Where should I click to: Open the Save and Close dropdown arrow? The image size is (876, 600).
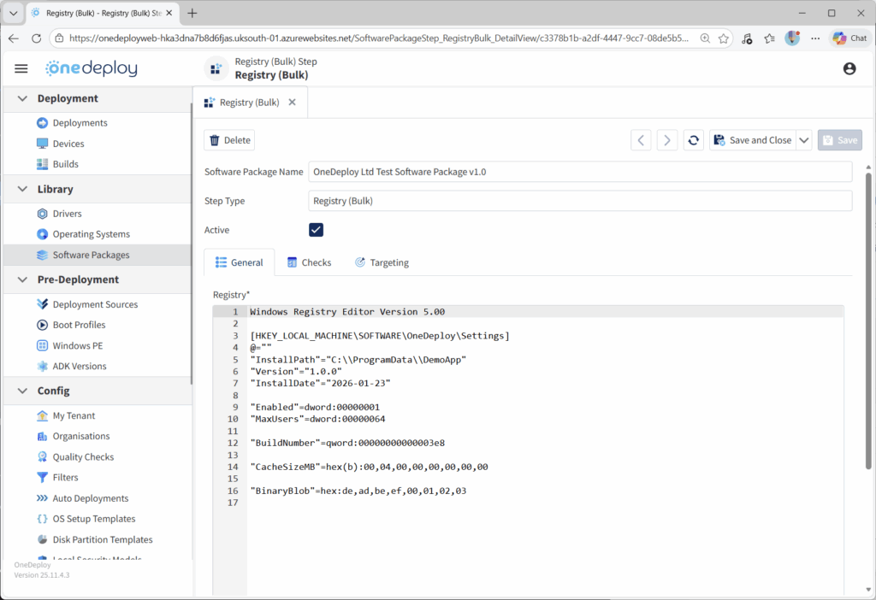(804, 140)
